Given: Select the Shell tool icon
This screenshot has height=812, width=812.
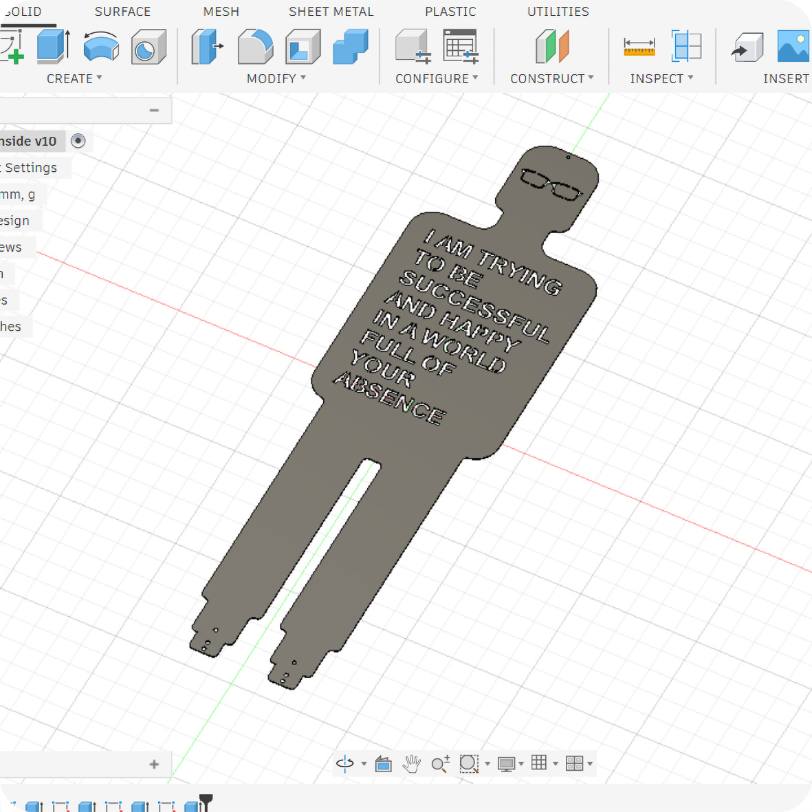Looking at the screenshot, I should pyautogui.click(x=303, y=47).
